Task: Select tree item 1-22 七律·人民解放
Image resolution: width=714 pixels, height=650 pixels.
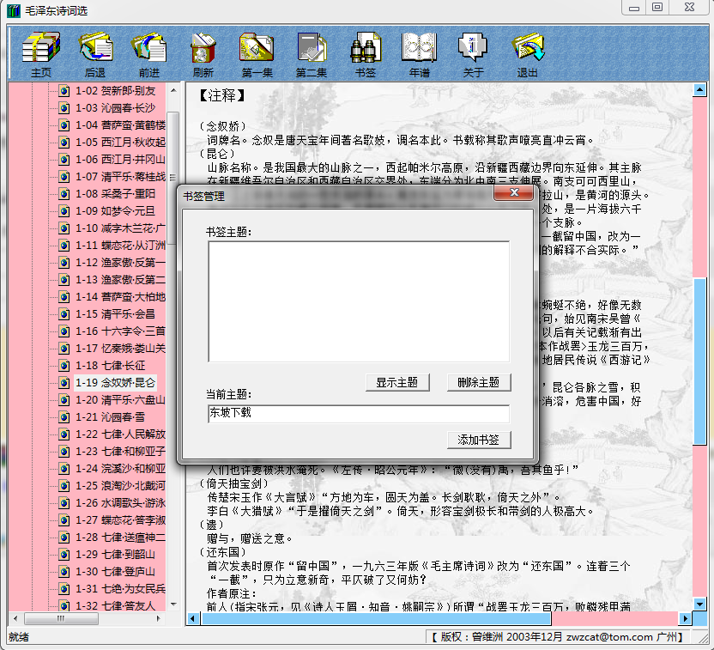Action: 120,434
